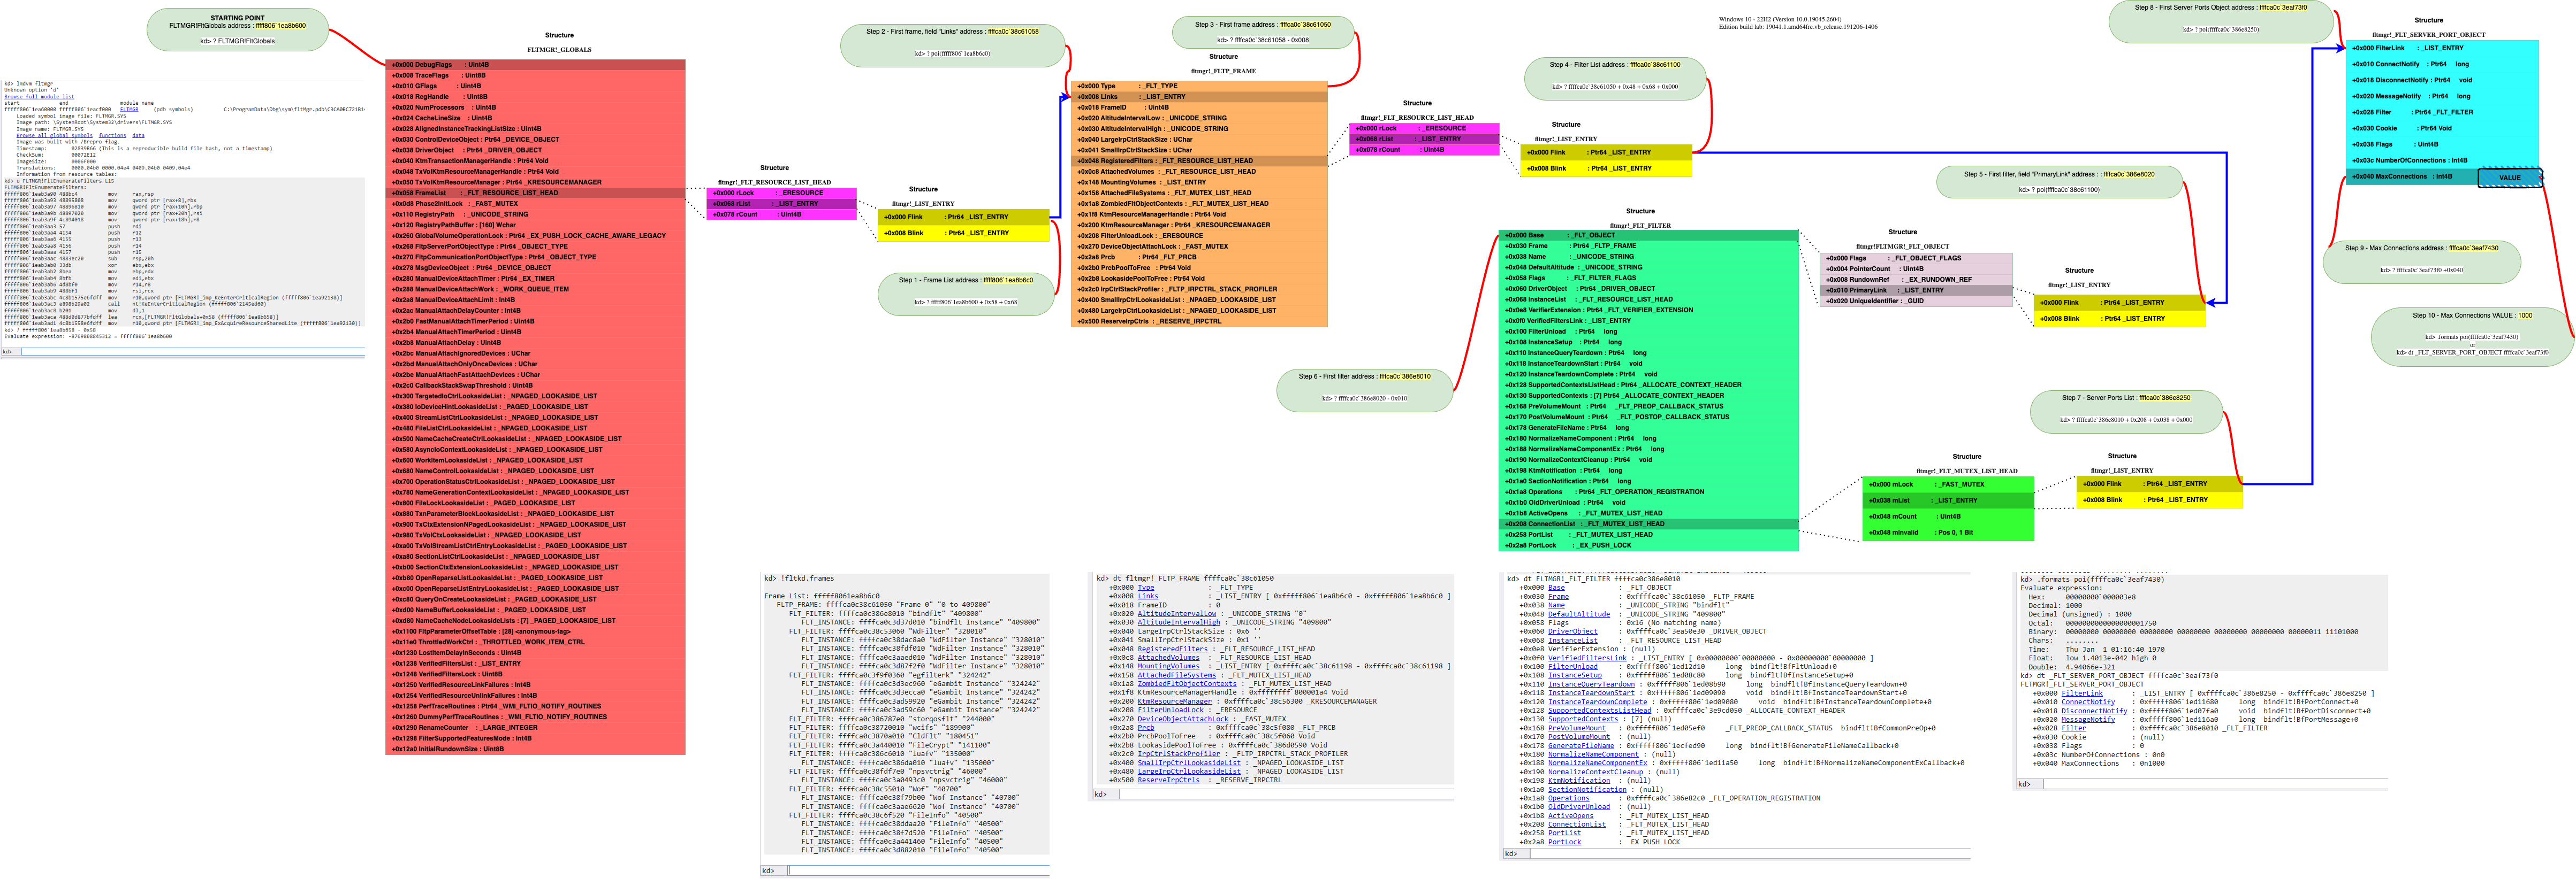Screen dimensions: 2576x879
Task: Click the 'Browse full module list' link
Action: tap(39, 97)
